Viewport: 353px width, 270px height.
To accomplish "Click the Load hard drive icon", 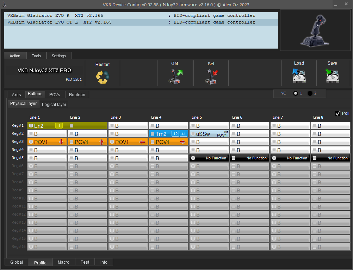I will click(x=299, y=75).
